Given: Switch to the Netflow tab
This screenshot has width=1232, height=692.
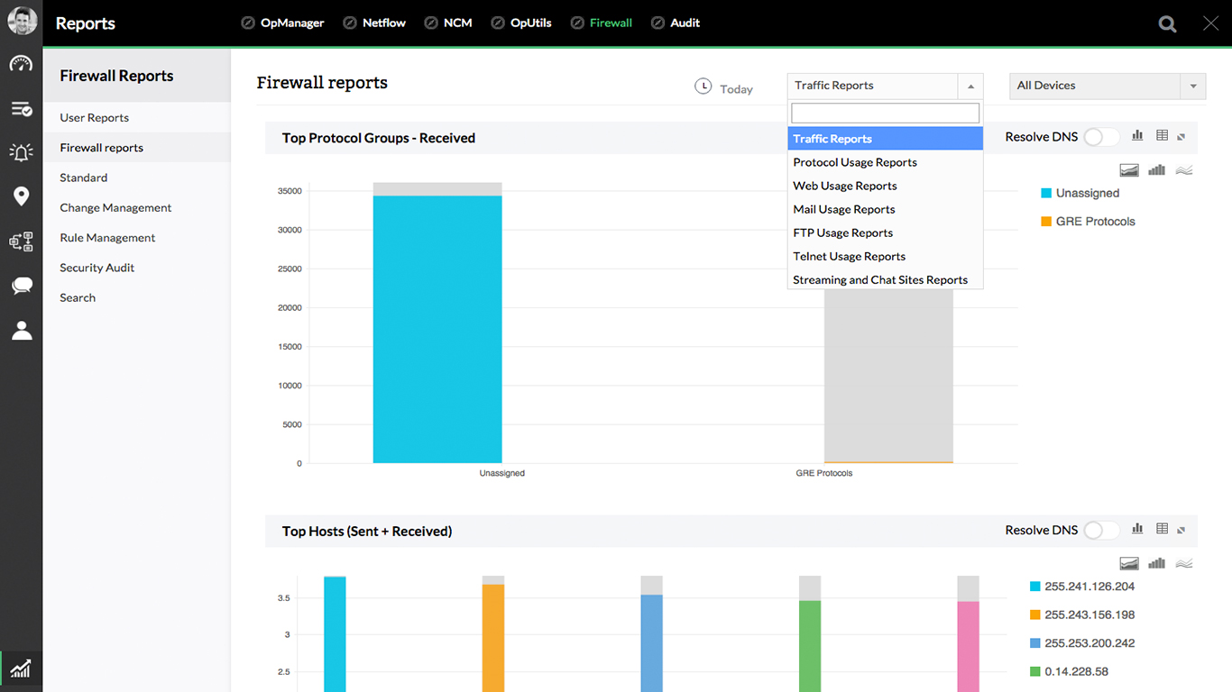Looking at the screenshot, I should [x=374, y=23].
